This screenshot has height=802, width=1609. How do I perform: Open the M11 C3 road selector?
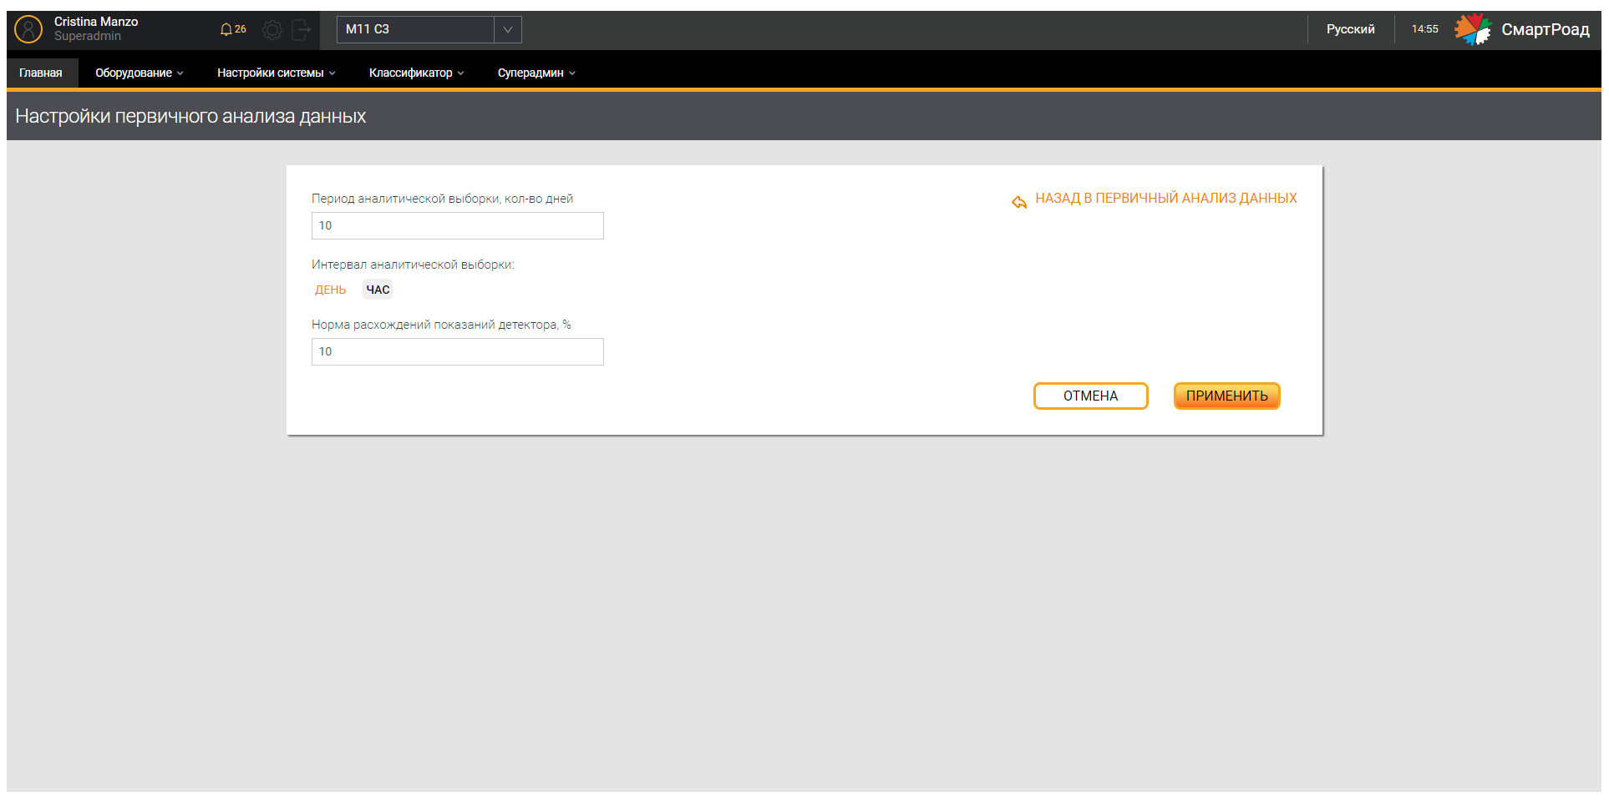click(x=429, y=29)
